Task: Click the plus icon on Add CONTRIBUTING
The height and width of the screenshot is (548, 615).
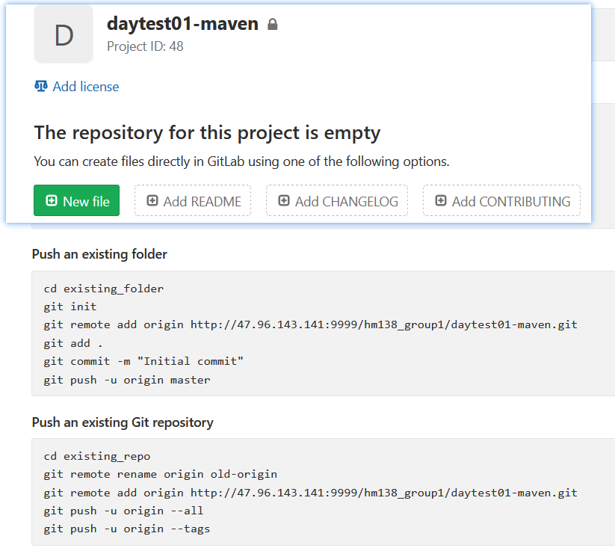Action: (441, 201)
